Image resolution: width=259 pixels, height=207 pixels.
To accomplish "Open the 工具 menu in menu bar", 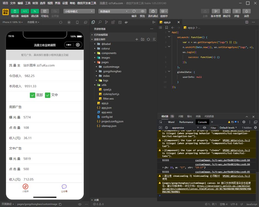I will click(28, 3).
